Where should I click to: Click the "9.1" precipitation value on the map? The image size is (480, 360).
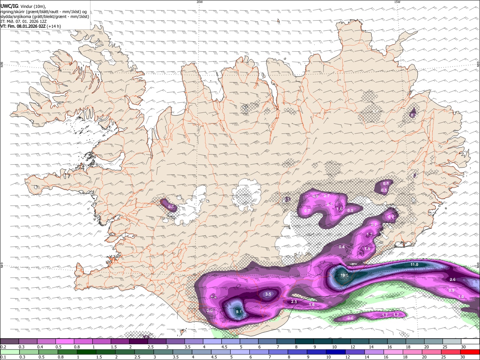point(239,311)
